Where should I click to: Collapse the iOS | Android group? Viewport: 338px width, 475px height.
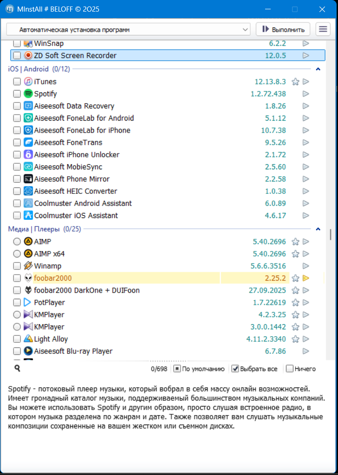(x=318, y=69)
